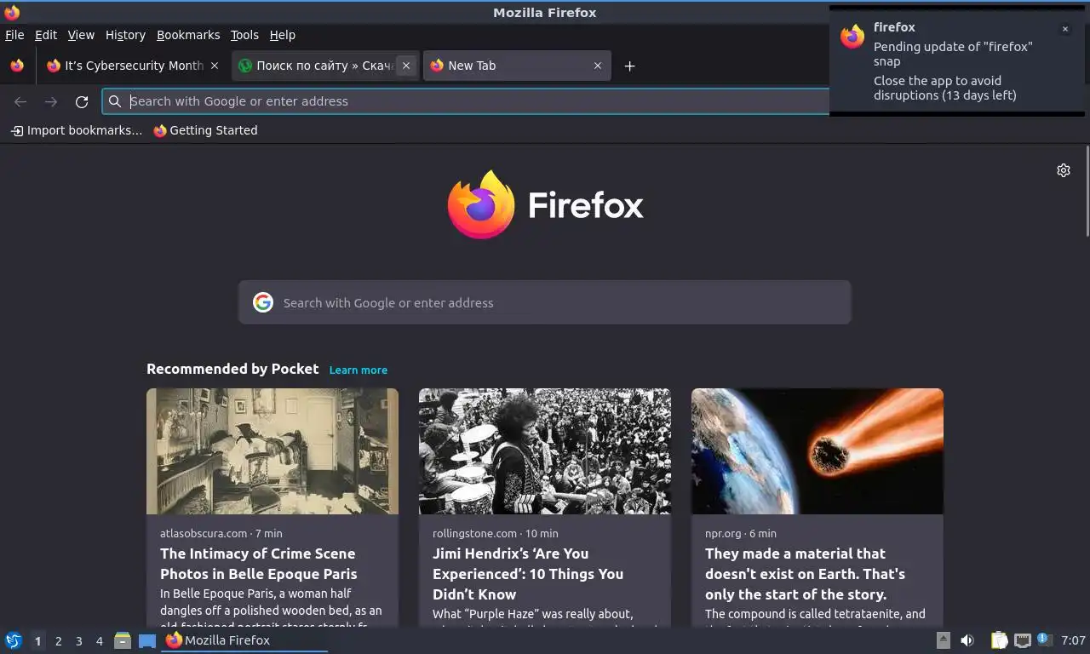The image size is (1090, 654).
Task: Go forward one page
Action: click(51, 101)
